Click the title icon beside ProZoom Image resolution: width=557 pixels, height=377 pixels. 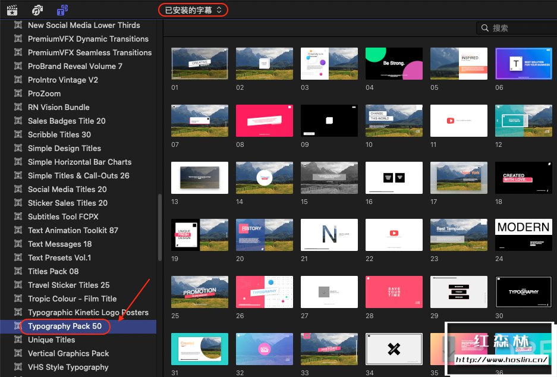(x=18, y=93)
